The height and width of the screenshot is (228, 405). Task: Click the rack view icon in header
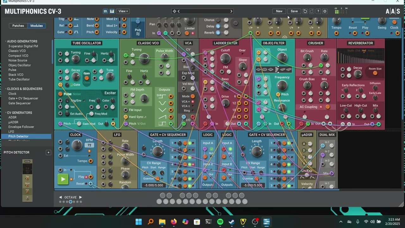point(105,11)
